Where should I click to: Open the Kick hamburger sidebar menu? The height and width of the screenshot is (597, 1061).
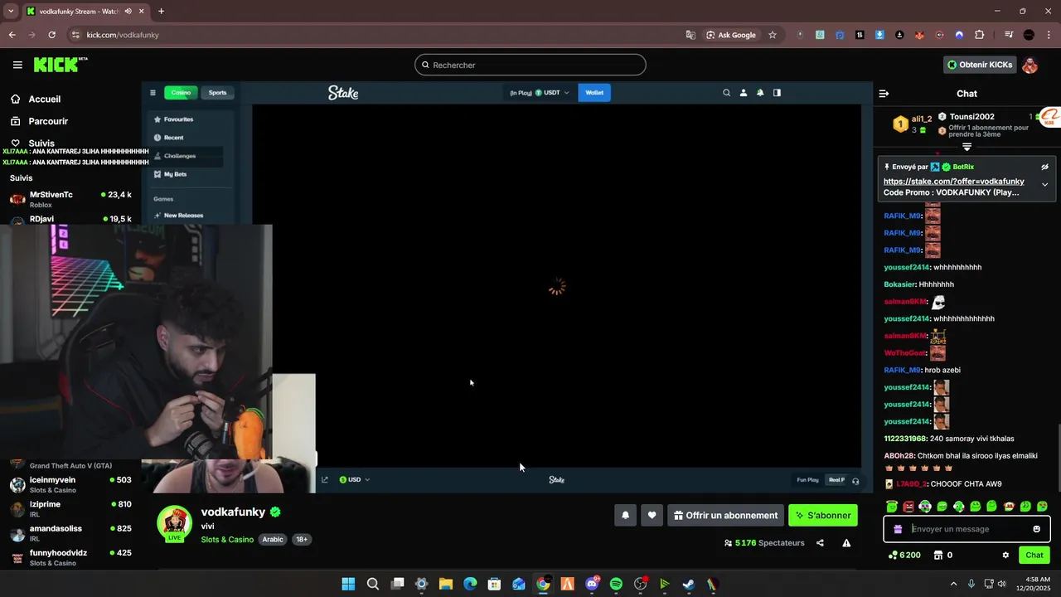17,65
